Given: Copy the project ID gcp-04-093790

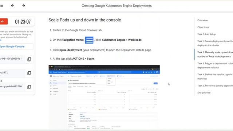Looking at the screenshot, I should (x=29, y=87).
